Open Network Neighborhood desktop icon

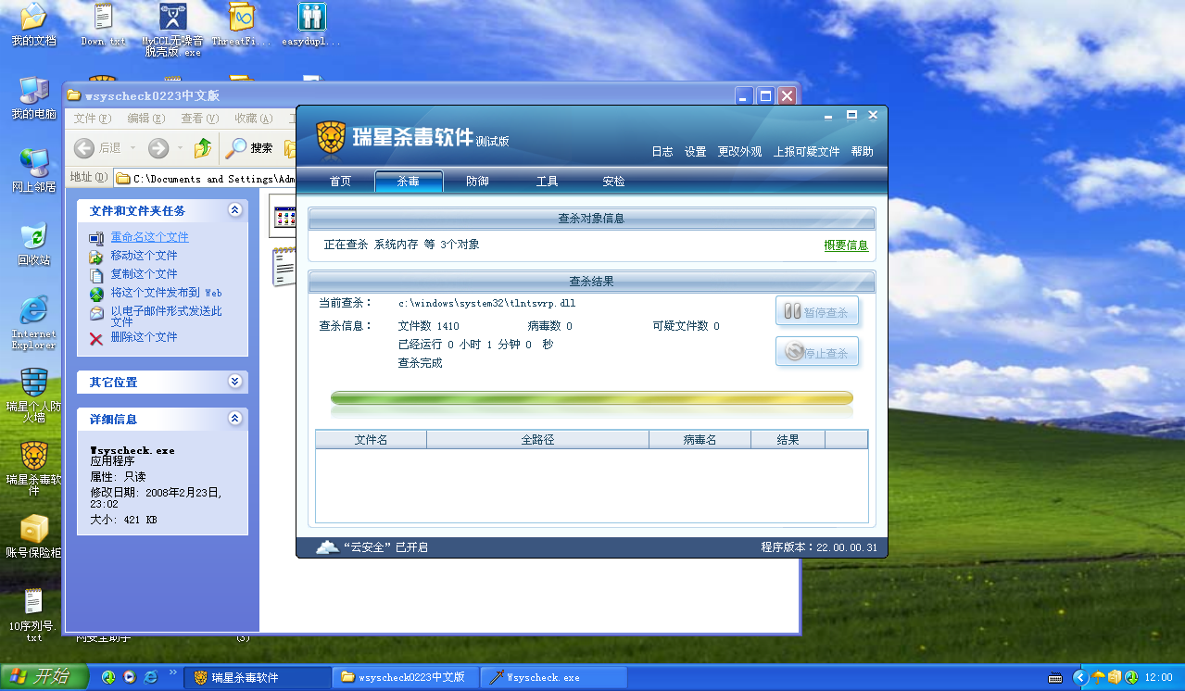coord(33,170)
